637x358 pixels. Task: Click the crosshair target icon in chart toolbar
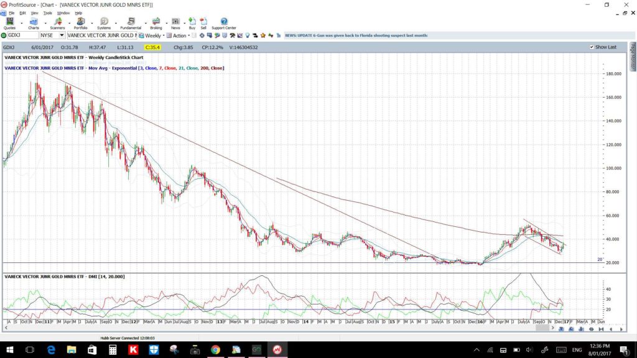click(202, 35)
